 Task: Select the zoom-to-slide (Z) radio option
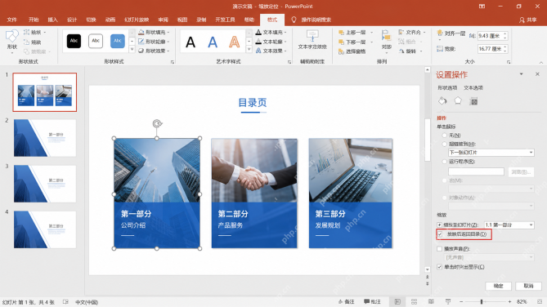click(x=440, y=225)
